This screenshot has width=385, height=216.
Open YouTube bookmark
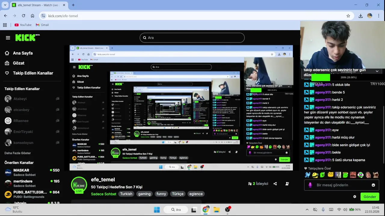pyautogui.click(x=23, y=25)
